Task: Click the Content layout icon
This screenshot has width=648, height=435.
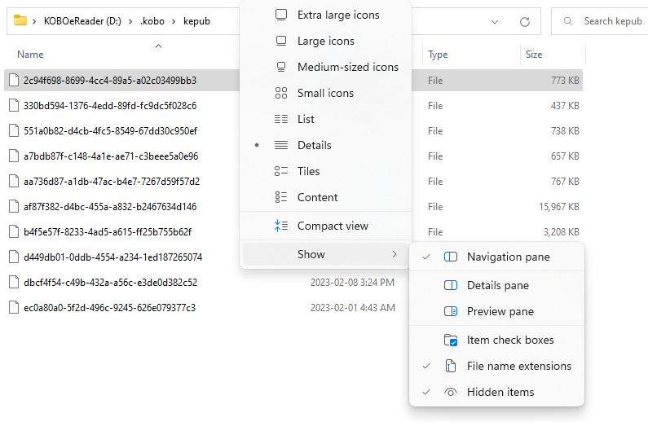Action: pos(281,197)
